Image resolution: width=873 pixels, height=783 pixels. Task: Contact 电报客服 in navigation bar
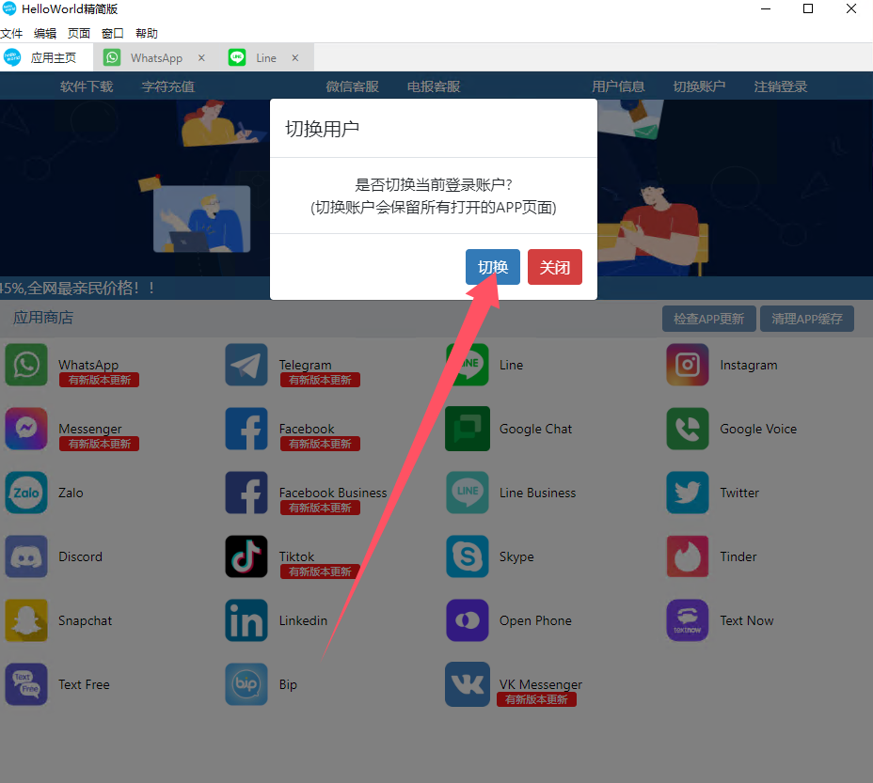434,86
